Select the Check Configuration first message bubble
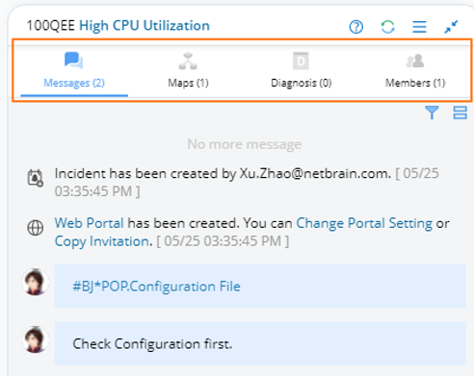Viewport: 474px width, 376px height. [260, 343]
